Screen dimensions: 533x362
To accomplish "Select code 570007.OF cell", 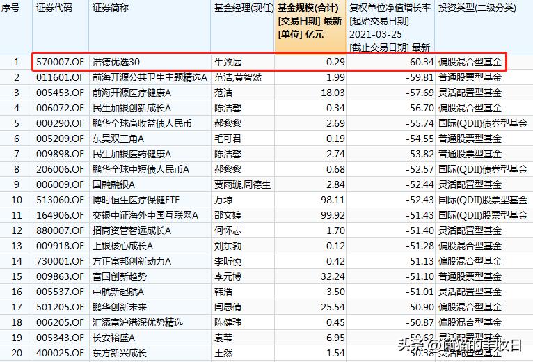I will (x=60, y=62).
